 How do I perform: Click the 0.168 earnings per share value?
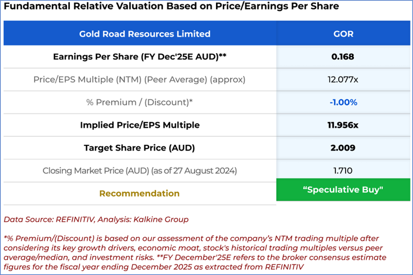click(343, 57)
